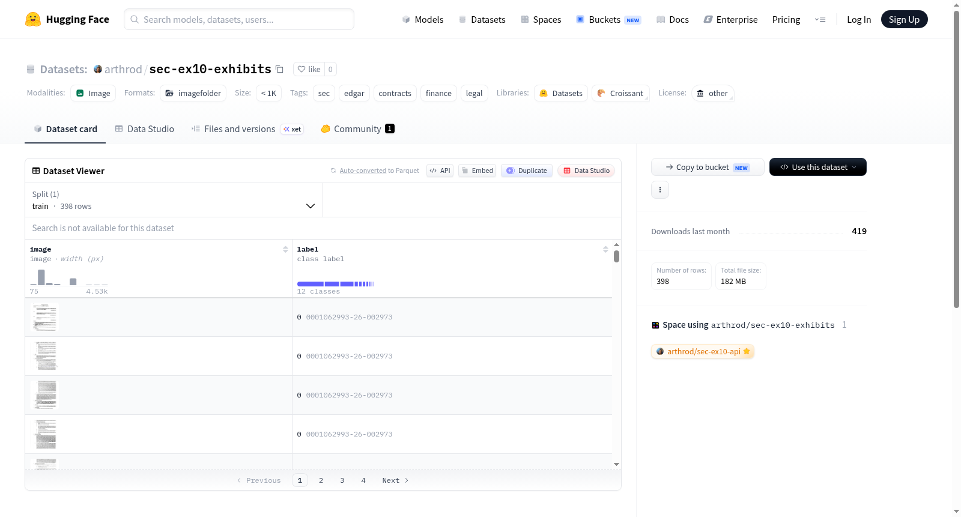Click the Croissant library tag
The width and height of the screenshot is (961, 517).
tap(620, 93)
